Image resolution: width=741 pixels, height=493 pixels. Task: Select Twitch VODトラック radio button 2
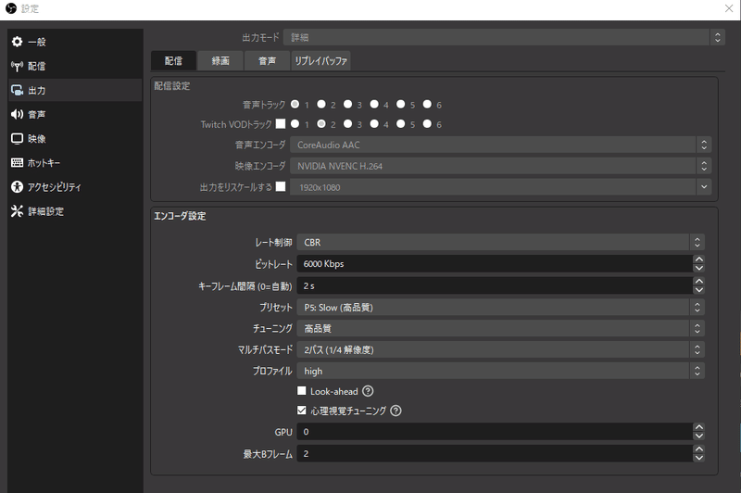[321, 124]
